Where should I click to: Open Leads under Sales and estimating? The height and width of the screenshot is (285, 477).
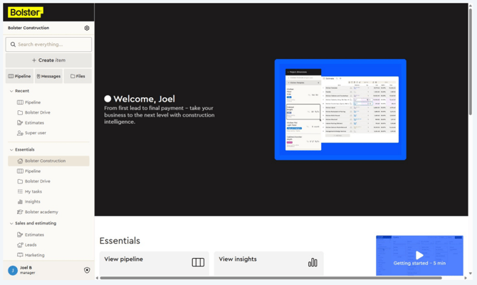click(31, 244)
